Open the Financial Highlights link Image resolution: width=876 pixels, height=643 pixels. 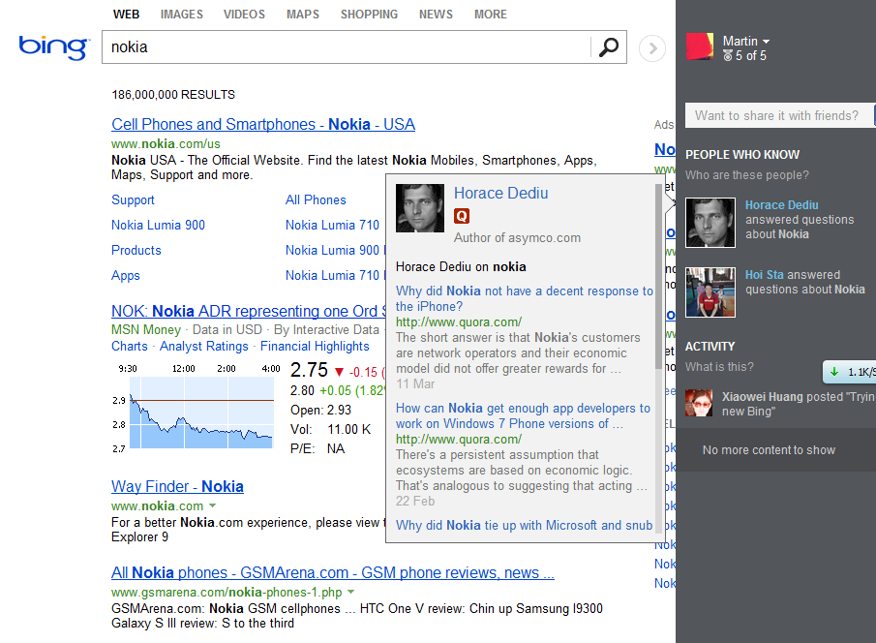pyautogui.click(x=315, y=346)
